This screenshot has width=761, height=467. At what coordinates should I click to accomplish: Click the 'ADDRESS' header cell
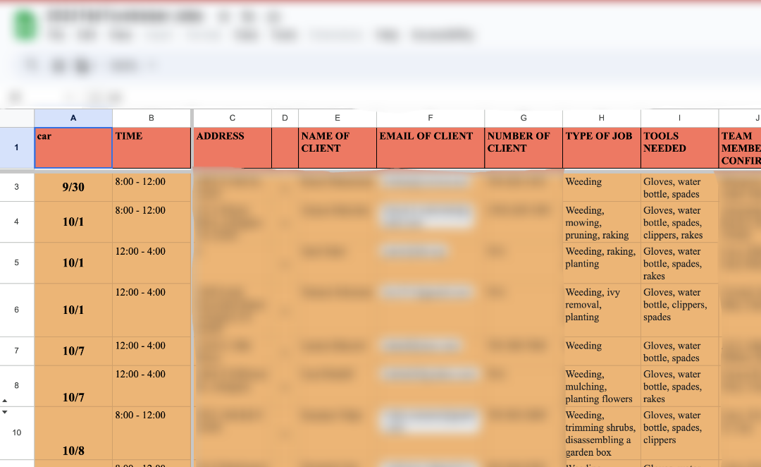tap(233, 147)
